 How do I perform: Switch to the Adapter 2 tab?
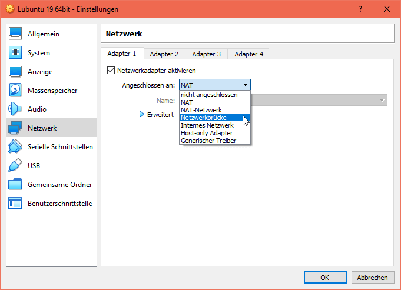tap(164, 54)
